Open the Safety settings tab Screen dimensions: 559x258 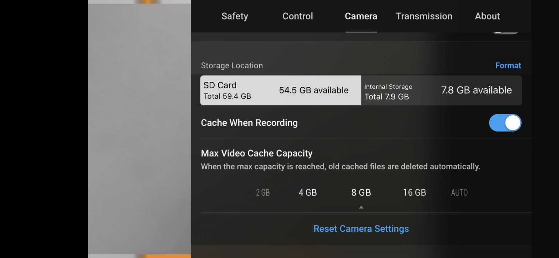point(234,16)
